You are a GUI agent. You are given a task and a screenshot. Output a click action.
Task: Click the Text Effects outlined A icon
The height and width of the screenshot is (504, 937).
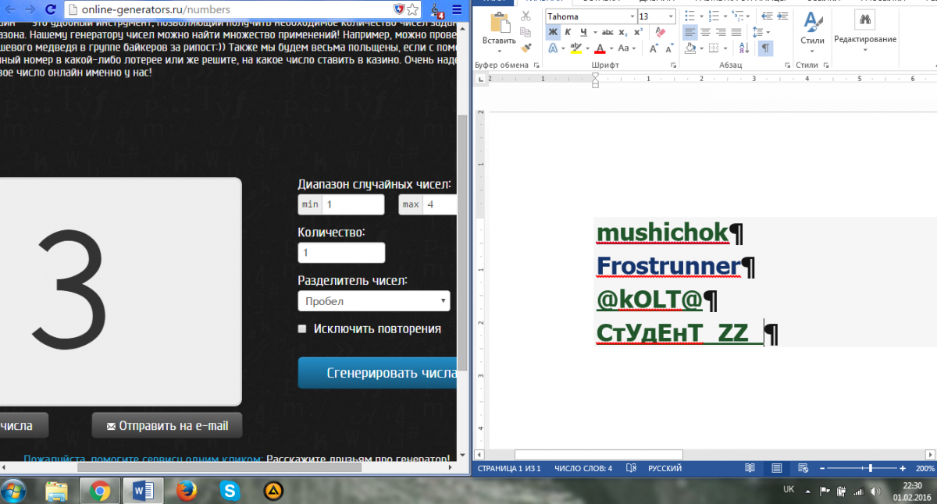[553, 48]
